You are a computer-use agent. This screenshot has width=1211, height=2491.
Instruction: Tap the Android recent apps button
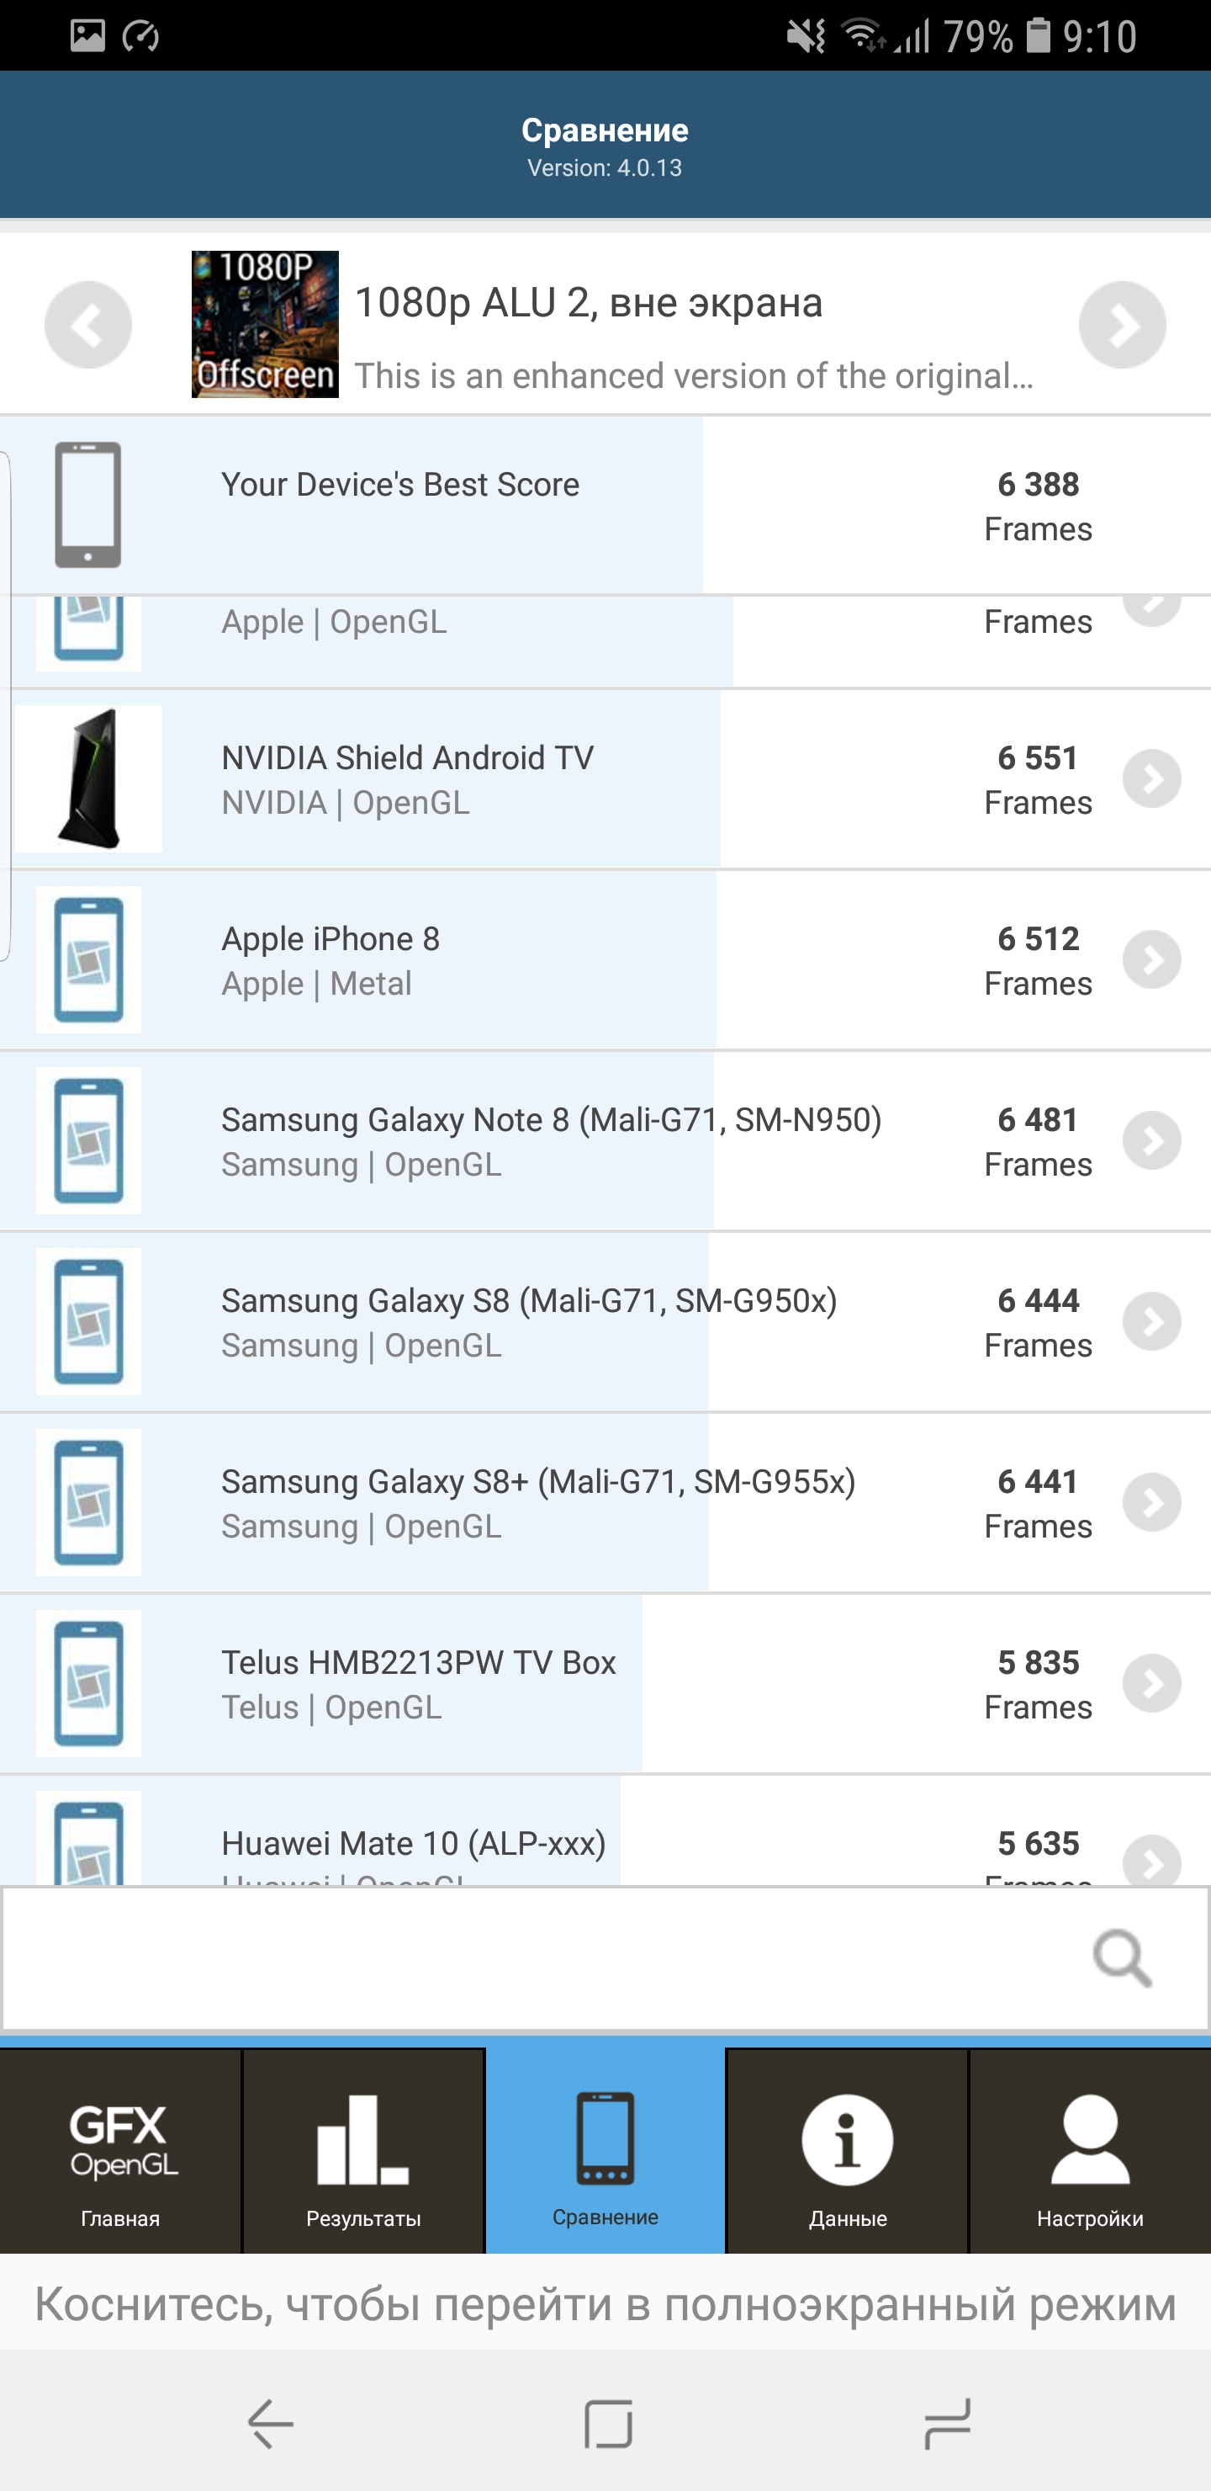pos(946,2424)
